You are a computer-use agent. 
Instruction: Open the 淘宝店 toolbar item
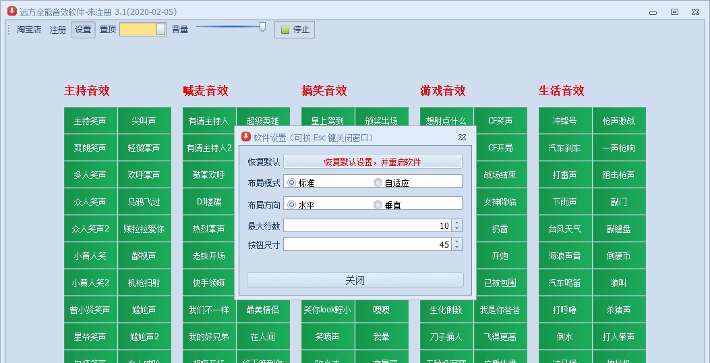point(29,30)
